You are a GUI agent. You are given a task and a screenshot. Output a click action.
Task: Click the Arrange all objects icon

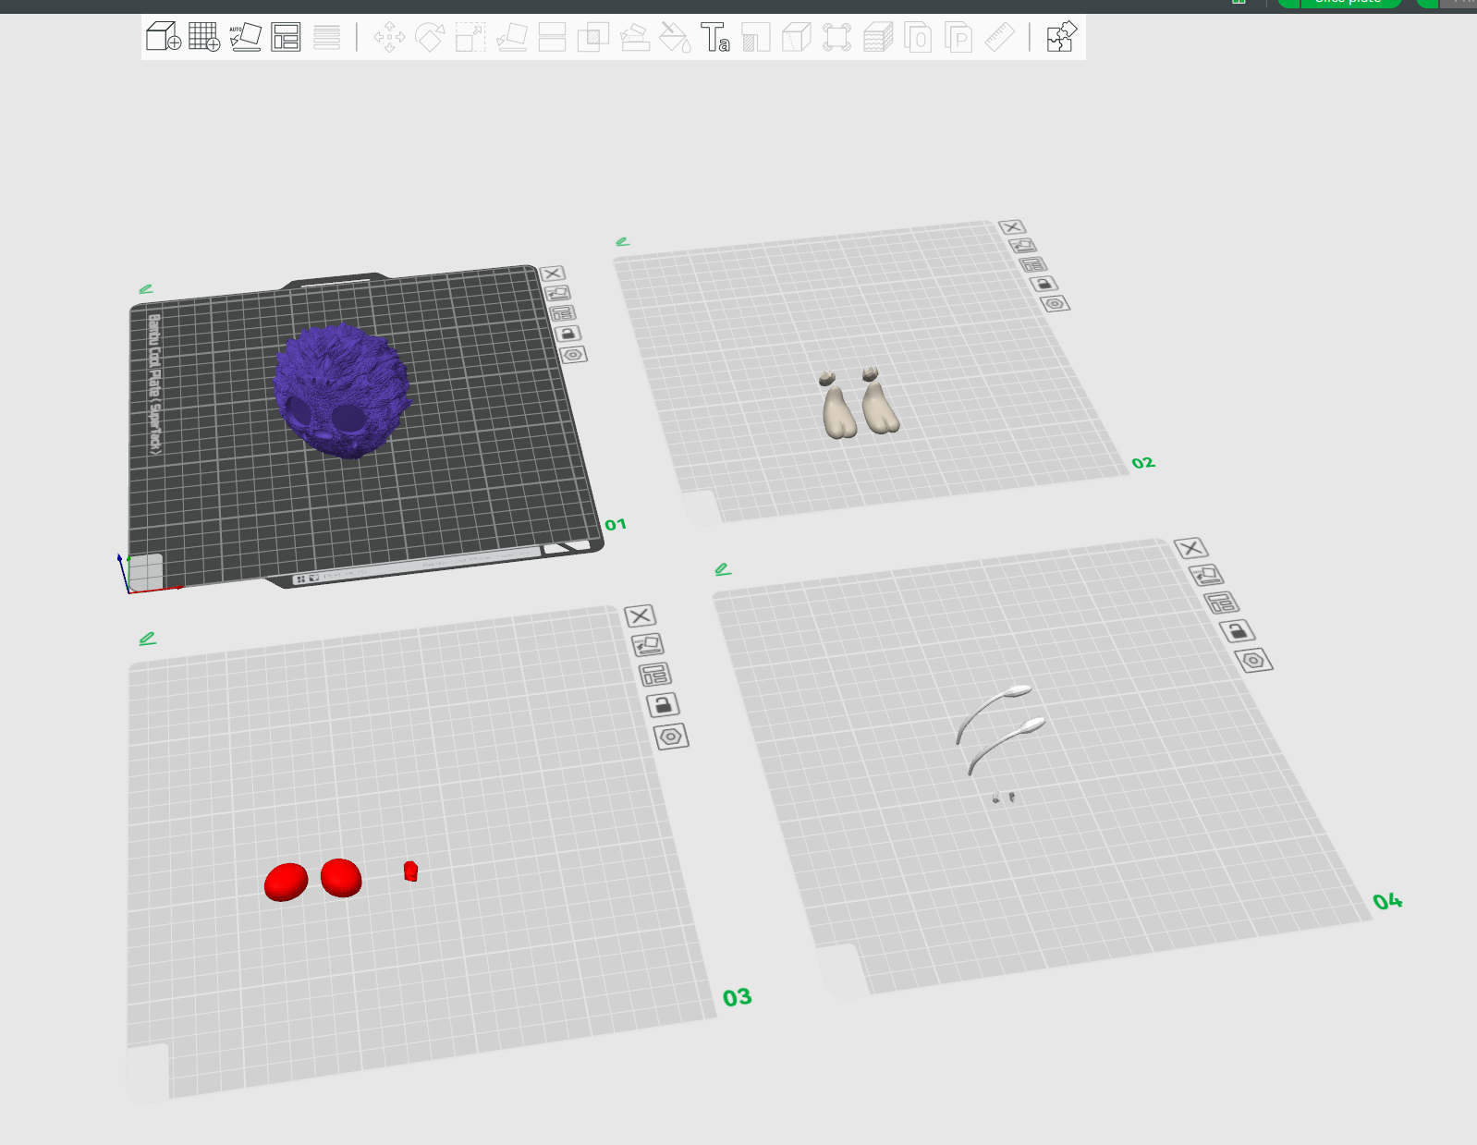[286, 37]
